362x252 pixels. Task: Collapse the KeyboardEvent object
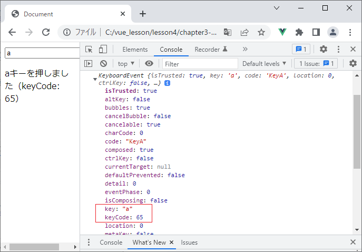(x=95, y=79)
